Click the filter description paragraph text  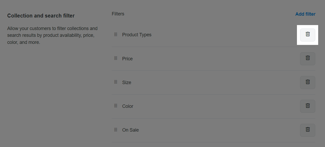point(52,35)
